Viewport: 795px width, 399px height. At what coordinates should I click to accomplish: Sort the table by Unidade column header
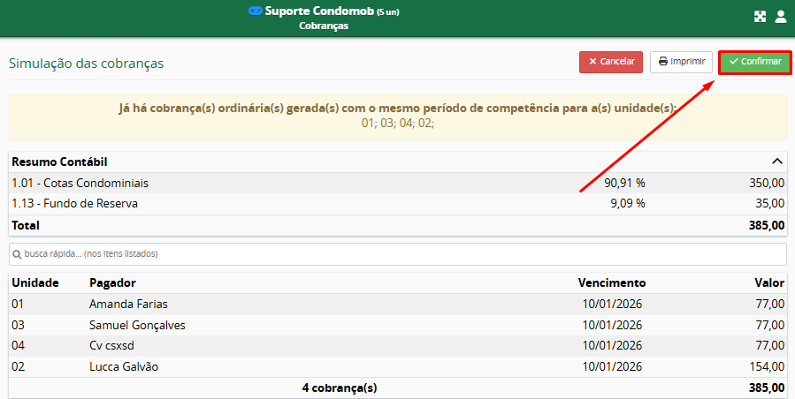(x=35, y=283)
